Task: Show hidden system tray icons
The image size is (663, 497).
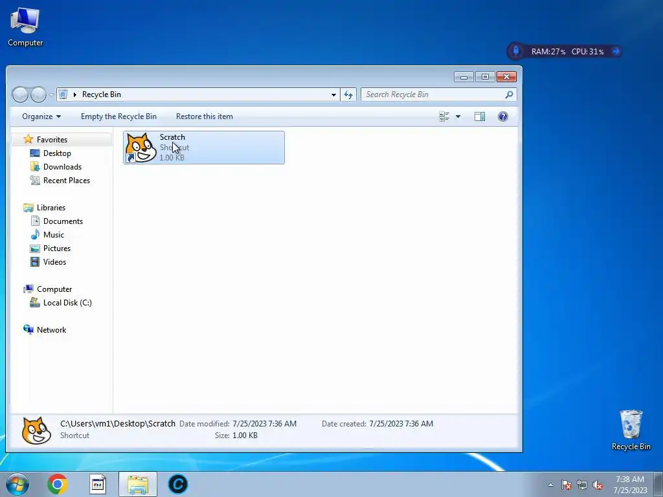Action: pyautogui.click(x=550, y=485)
